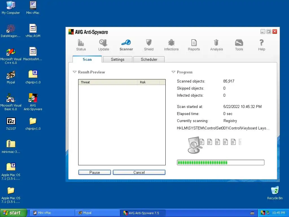Select the Scanner magnifier icon

pyautogui.click(x=126, y=43)
